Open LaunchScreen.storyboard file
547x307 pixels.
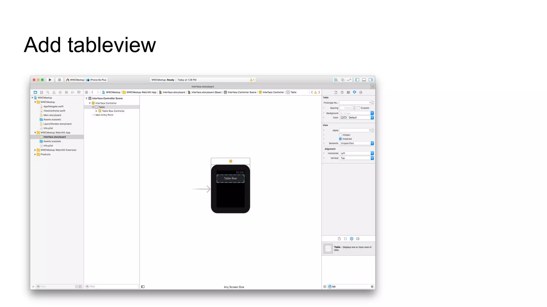tap(57, 124)
